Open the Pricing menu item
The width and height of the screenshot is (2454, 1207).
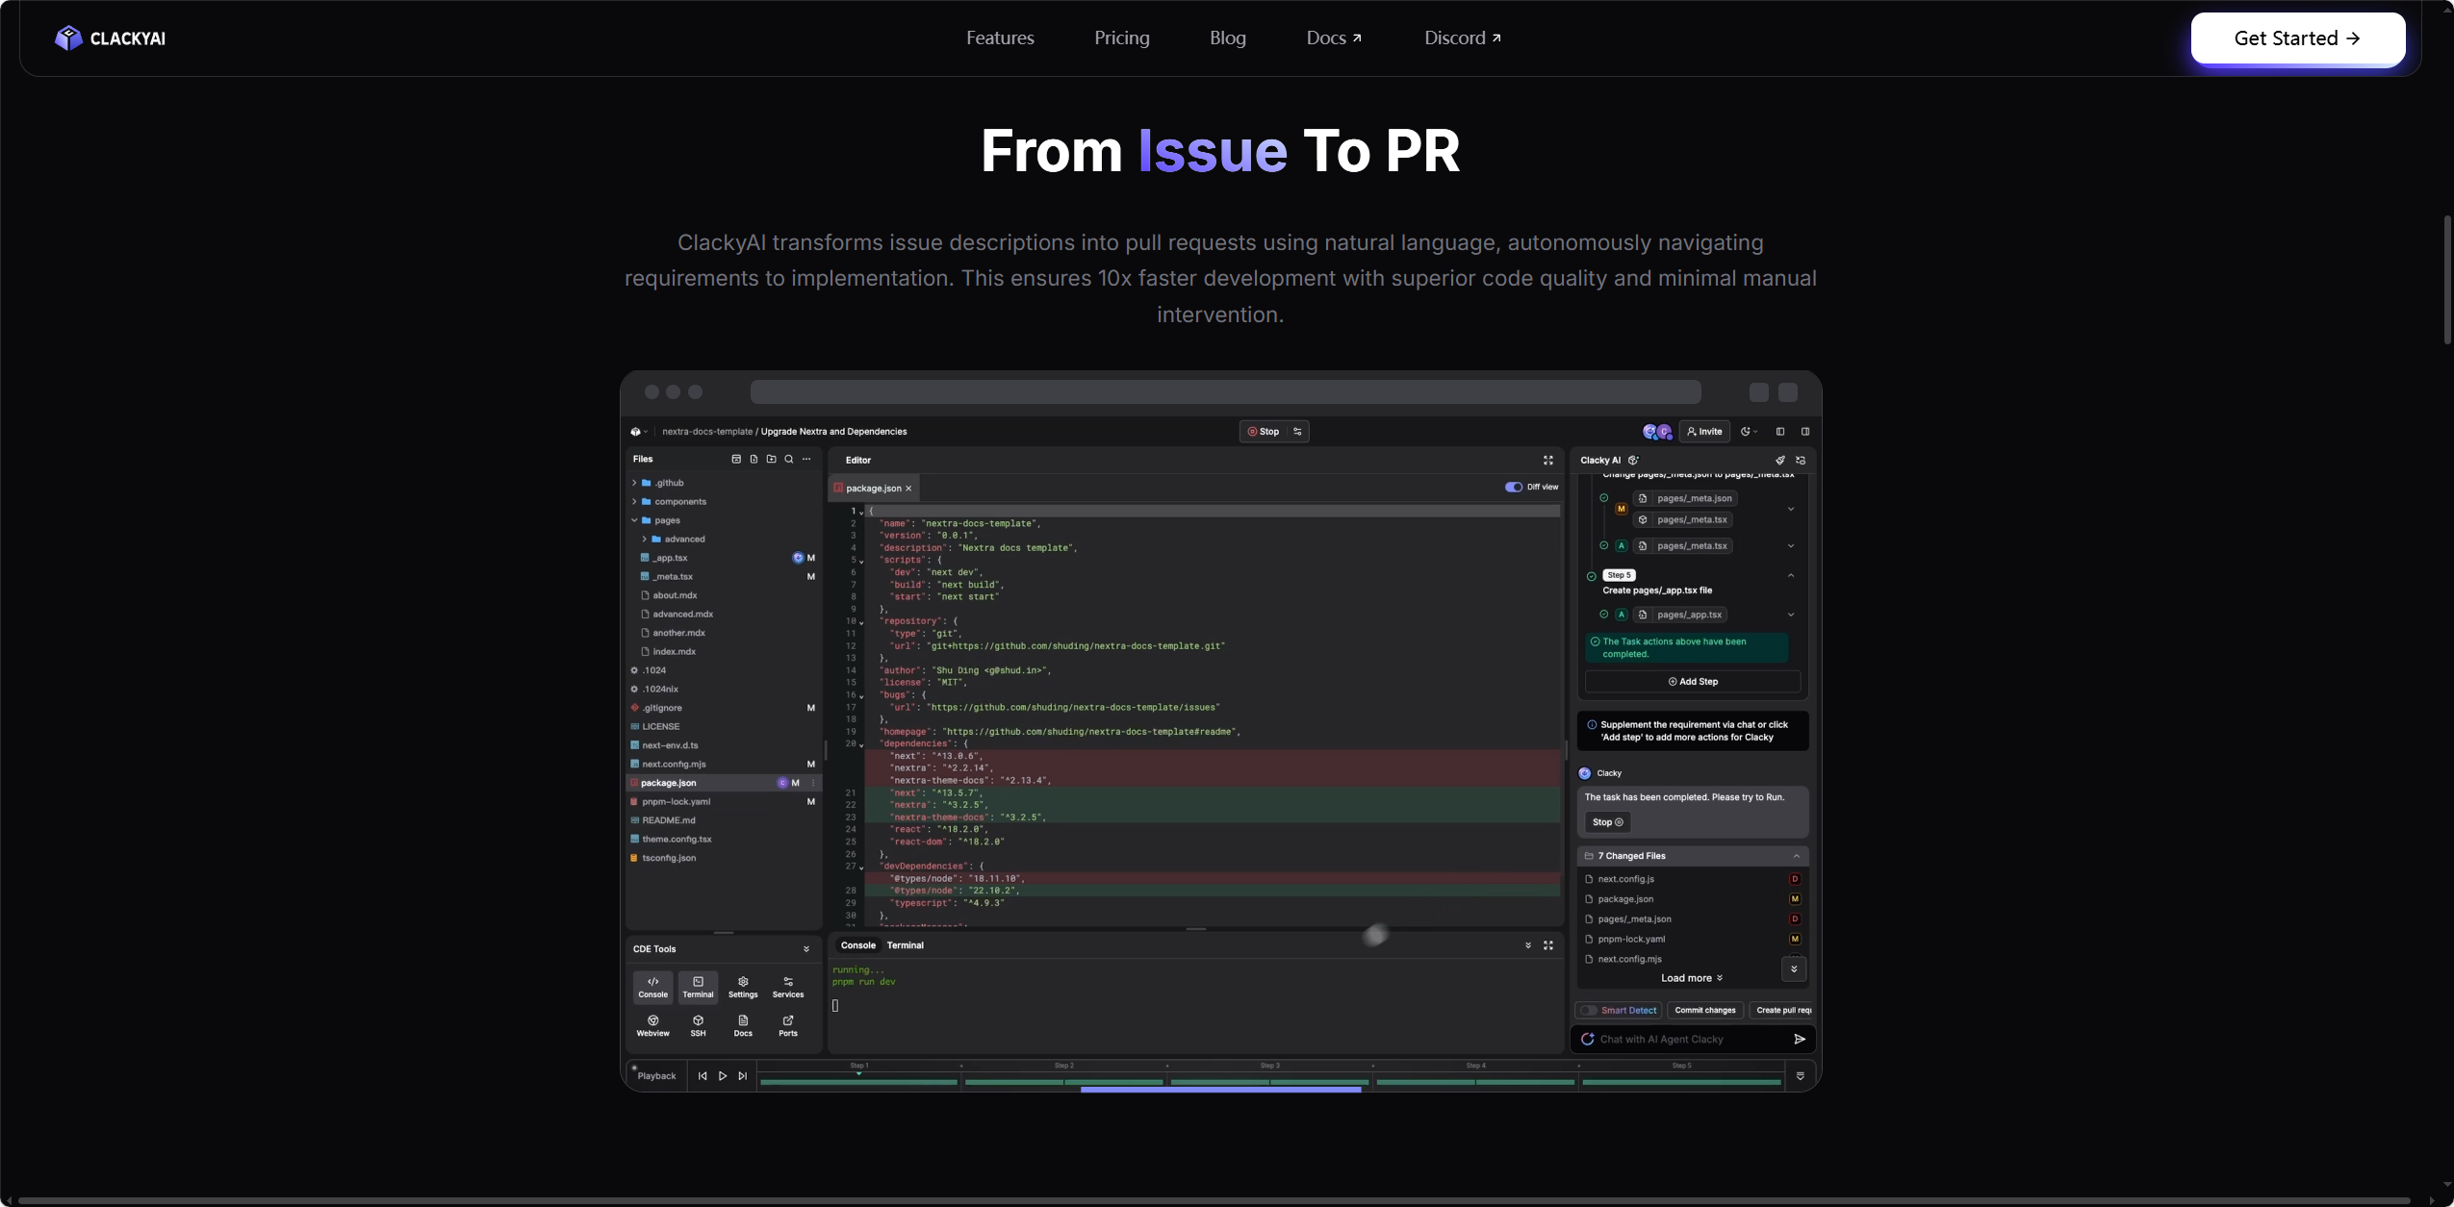(x=1121, y=38)
